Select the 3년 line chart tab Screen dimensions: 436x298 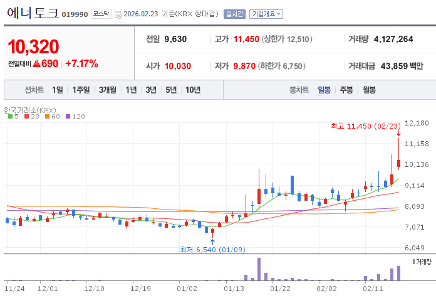[151, 90]
